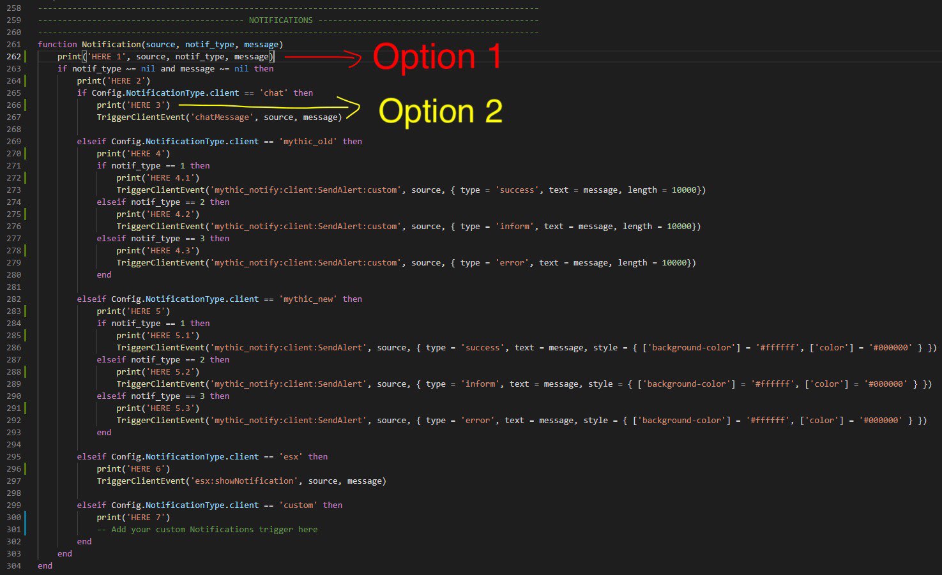Click 'end' keyword on line 293
The image size is (942, 575).
pyautogui.click(x=104, y=432)
